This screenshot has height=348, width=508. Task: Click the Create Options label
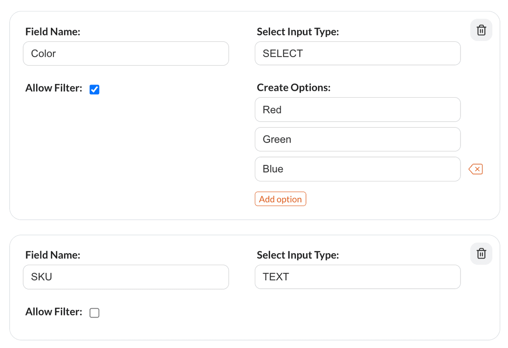point(293,88)
